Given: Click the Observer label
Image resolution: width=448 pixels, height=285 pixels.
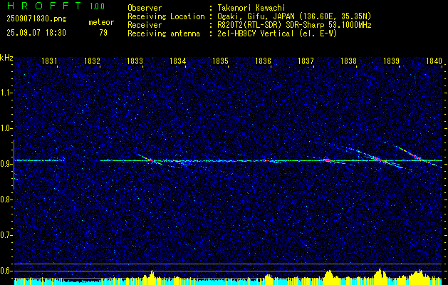Looking at the screenshot, I should [x=145, y=8].
